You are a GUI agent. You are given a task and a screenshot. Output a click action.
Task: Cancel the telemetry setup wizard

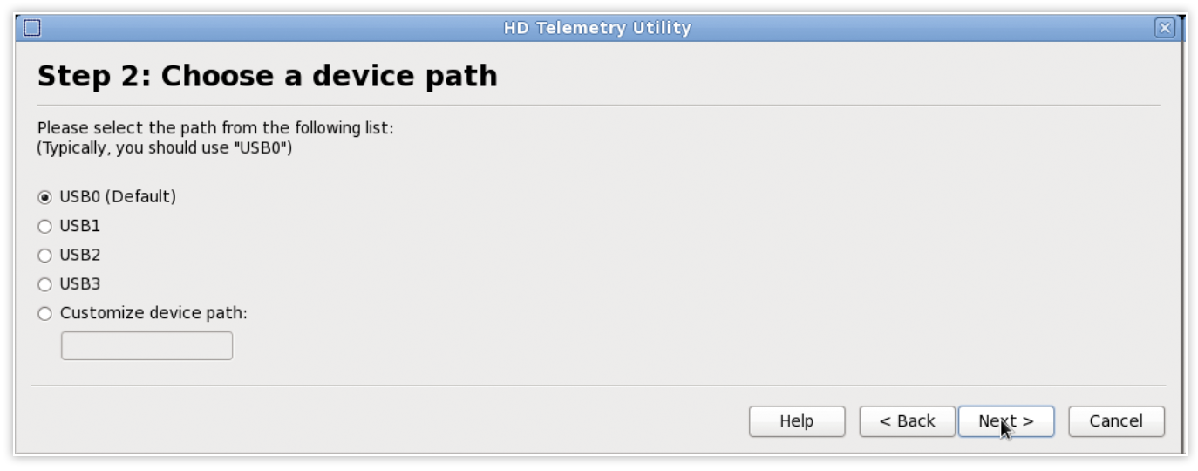[x=1116, y=421]
